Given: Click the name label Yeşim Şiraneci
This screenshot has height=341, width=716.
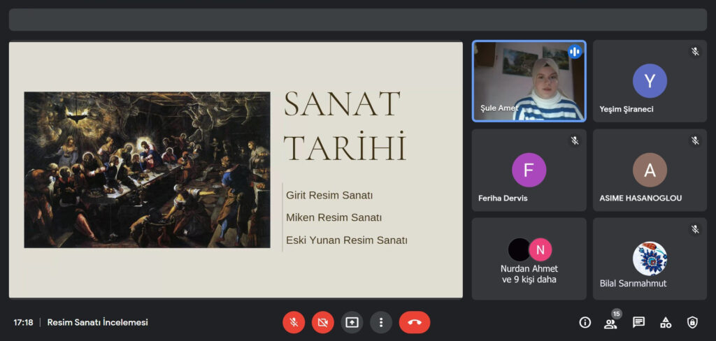Looking at the screenshot, I should pyautogui.click(x=626, y=110).
